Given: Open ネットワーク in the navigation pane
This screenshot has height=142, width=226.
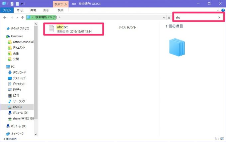Looking at the screenshot, I should click(17, 134).
